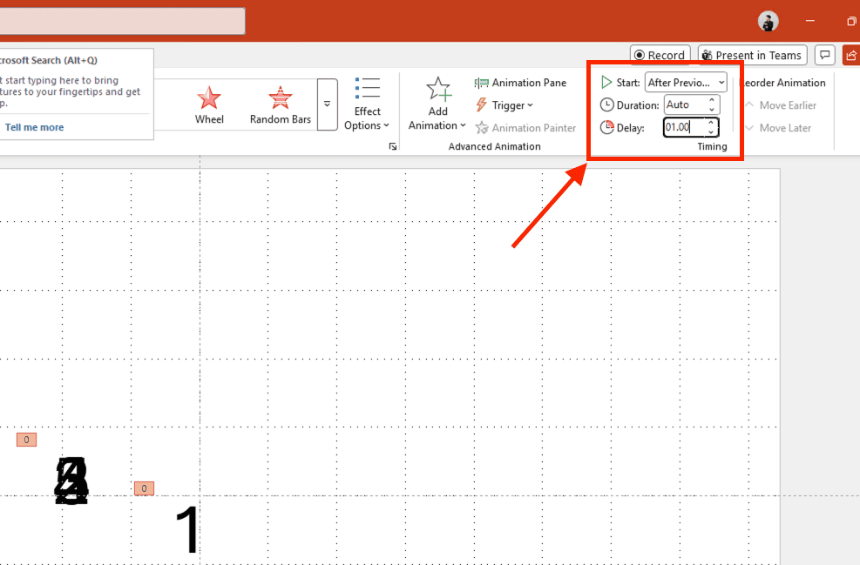
Task: Select the animation marker beside number 1
Action: click(x=145, y=488)
